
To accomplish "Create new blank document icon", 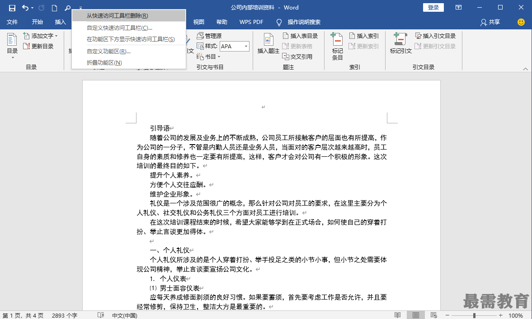I will click(x=54, y=8).
